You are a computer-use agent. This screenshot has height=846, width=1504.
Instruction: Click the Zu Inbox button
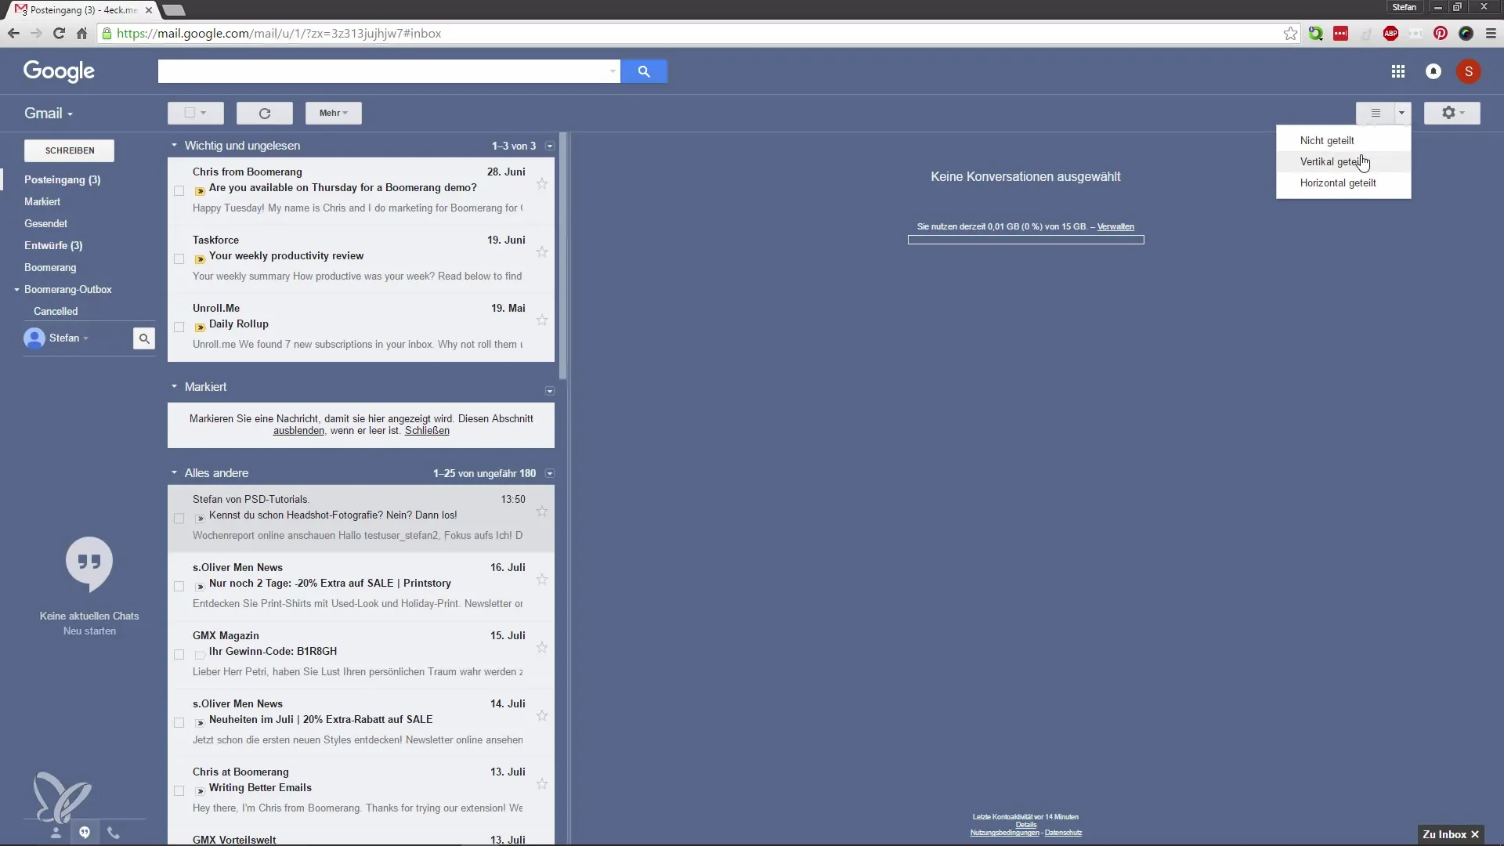tap(1450, 834)
